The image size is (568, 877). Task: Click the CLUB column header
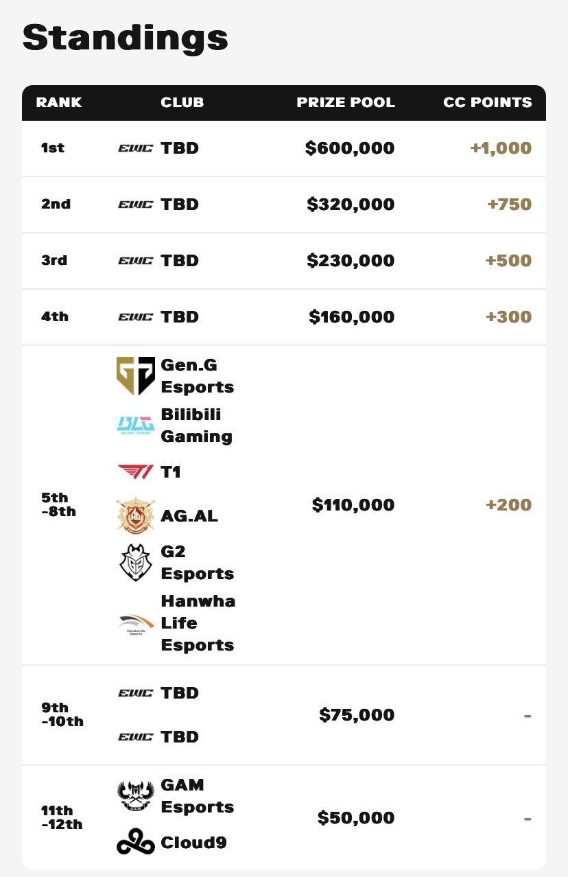coord(182,102)
